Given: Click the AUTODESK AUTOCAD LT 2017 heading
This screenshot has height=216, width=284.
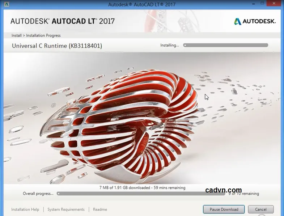Looking at the screenshot, I should coord(63,21).
